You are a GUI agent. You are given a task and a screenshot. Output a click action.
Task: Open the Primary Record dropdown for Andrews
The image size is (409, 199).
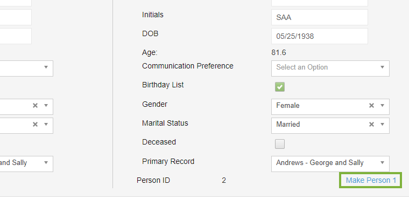330,164
